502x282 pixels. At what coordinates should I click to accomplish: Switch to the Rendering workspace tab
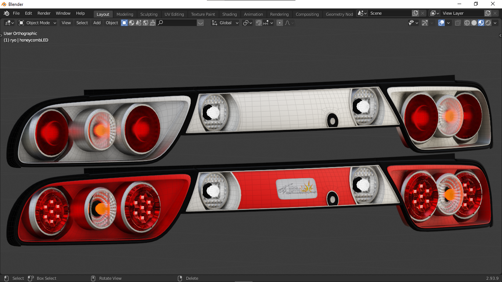[x=279, y=14]
